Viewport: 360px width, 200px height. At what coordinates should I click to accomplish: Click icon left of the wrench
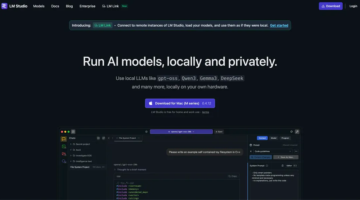[x=291, y=132]
